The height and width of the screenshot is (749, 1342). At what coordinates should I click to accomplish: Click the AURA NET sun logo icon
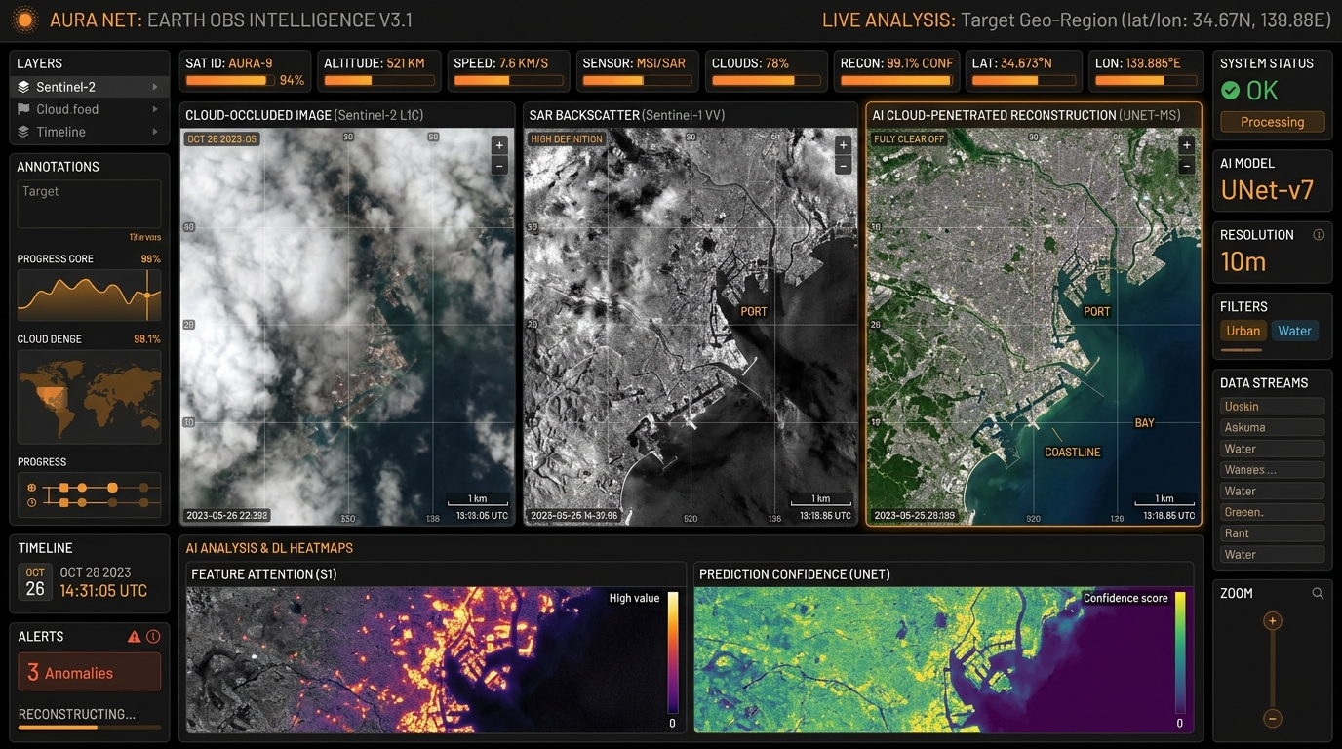tap(25, 20)
